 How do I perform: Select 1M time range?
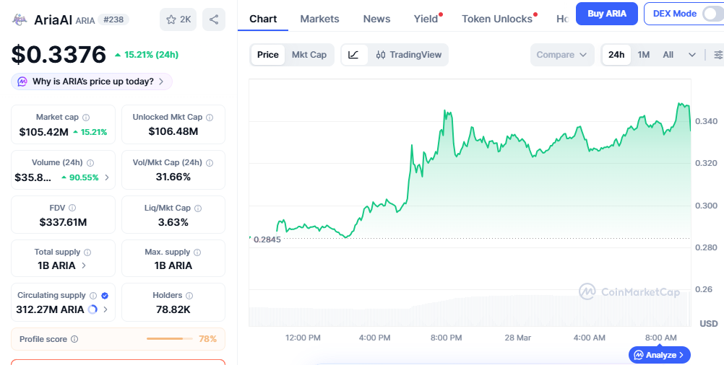click(644, 55)
